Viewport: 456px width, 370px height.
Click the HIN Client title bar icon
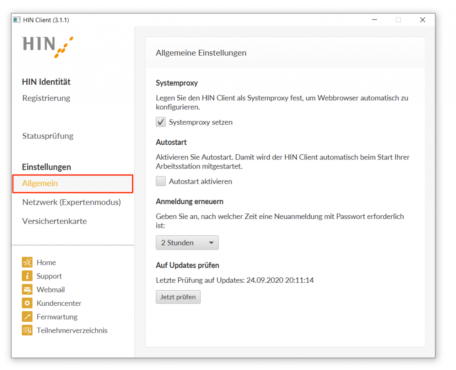(16, 20)
